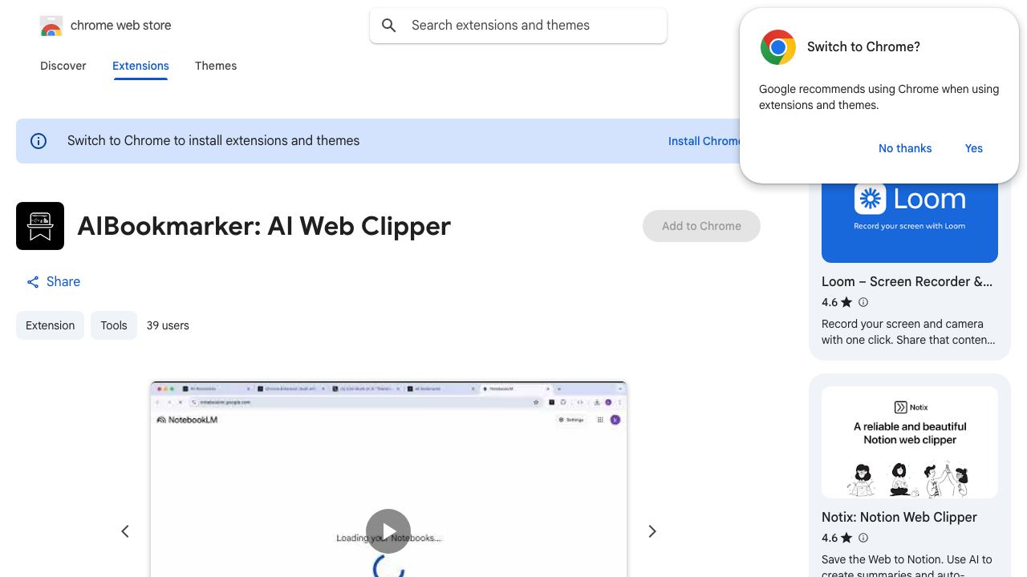Confirm with Yes in Chrome popup

[974, 148]
